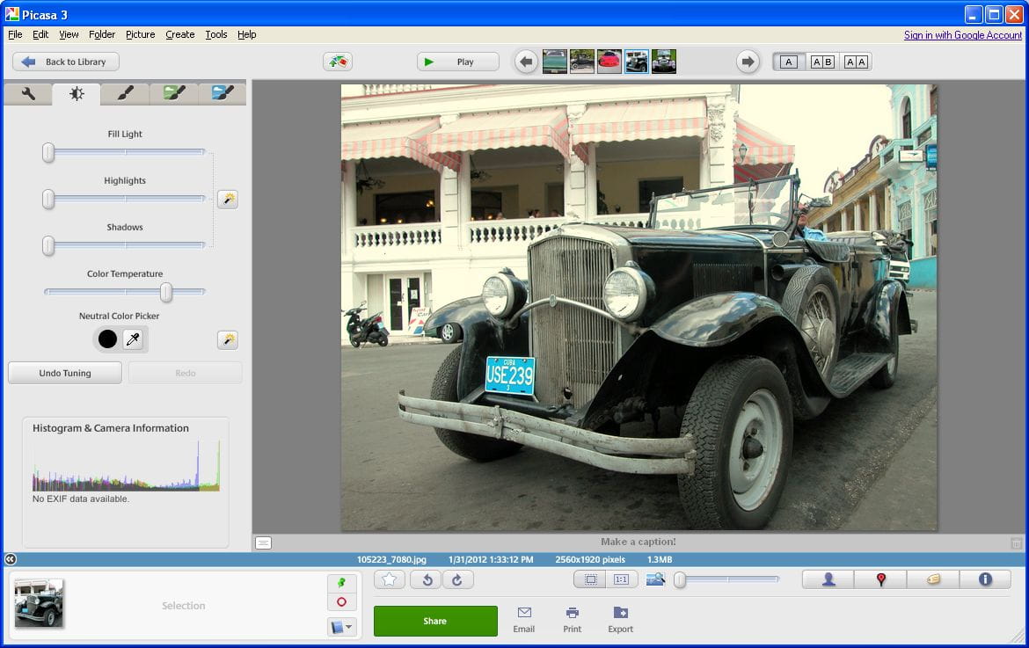
Task: Open the basic fixes wrench tab
Action: (28, 94)
